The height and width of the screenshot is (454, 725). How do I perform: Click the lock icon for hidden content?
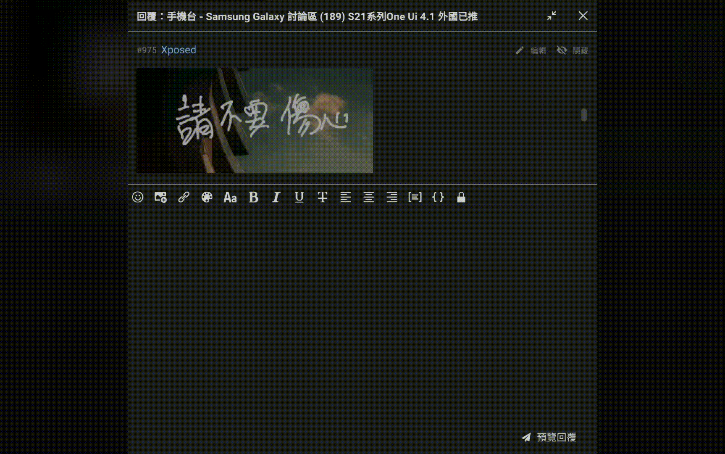click(461, 197)
